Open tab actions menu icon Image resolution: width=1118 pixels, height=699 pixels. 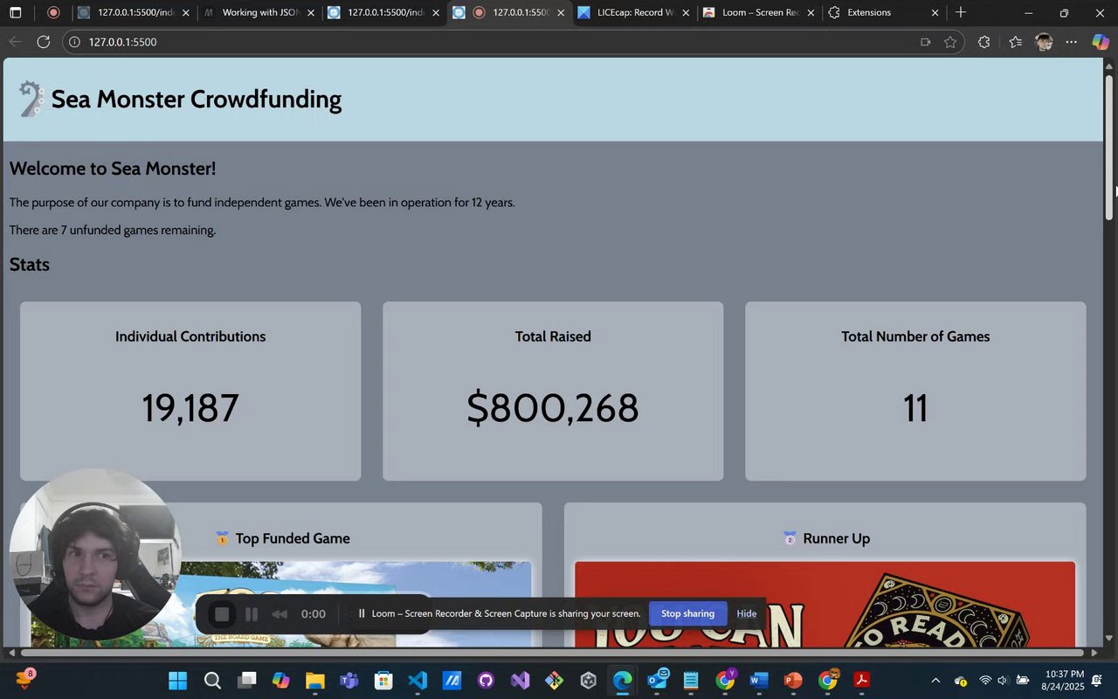pyautogui.click(x=15, y=12)
